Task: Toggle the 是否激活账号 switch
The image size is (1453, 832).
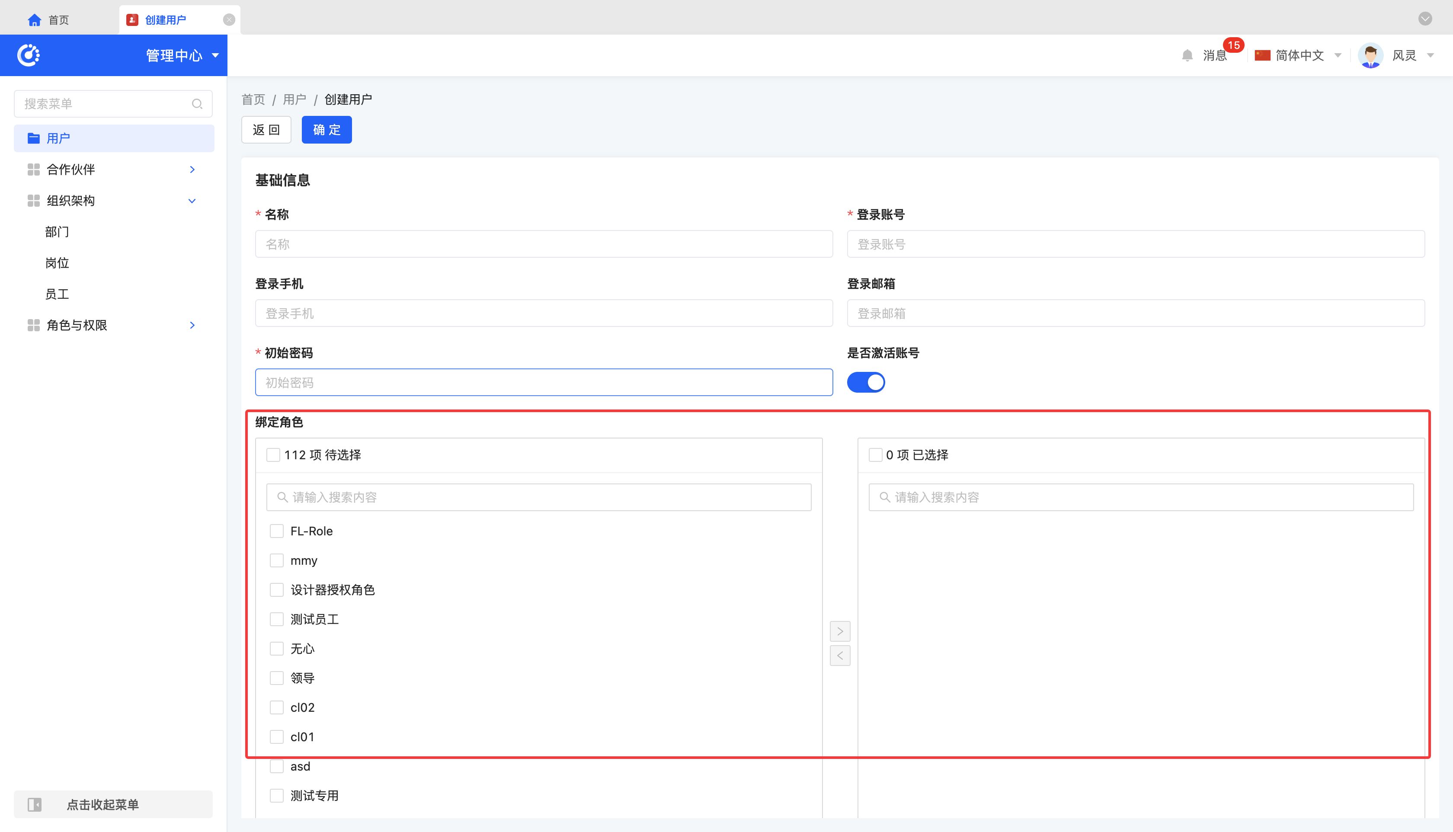Action: tap(866, 382)
